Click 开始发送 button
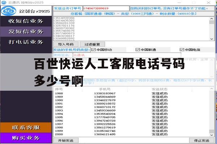This screenshot has width=217, height=144. click(66, 140)
